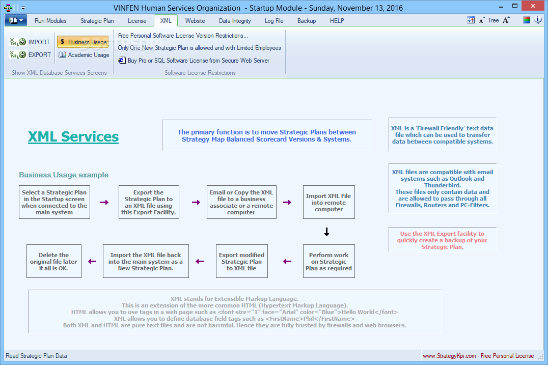The height and width of the screenshot is (365, 548).
Task: Click the Business Usage example link
Action: pyautogui.click(x=64, y=175)
